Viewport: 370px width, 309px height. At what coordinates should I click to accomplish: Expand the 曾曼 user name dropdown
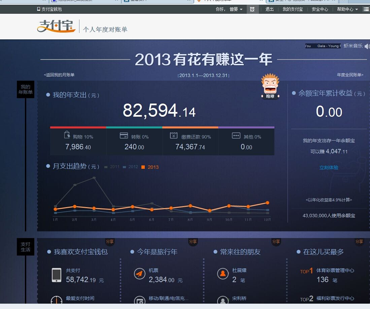click(236, 9)
